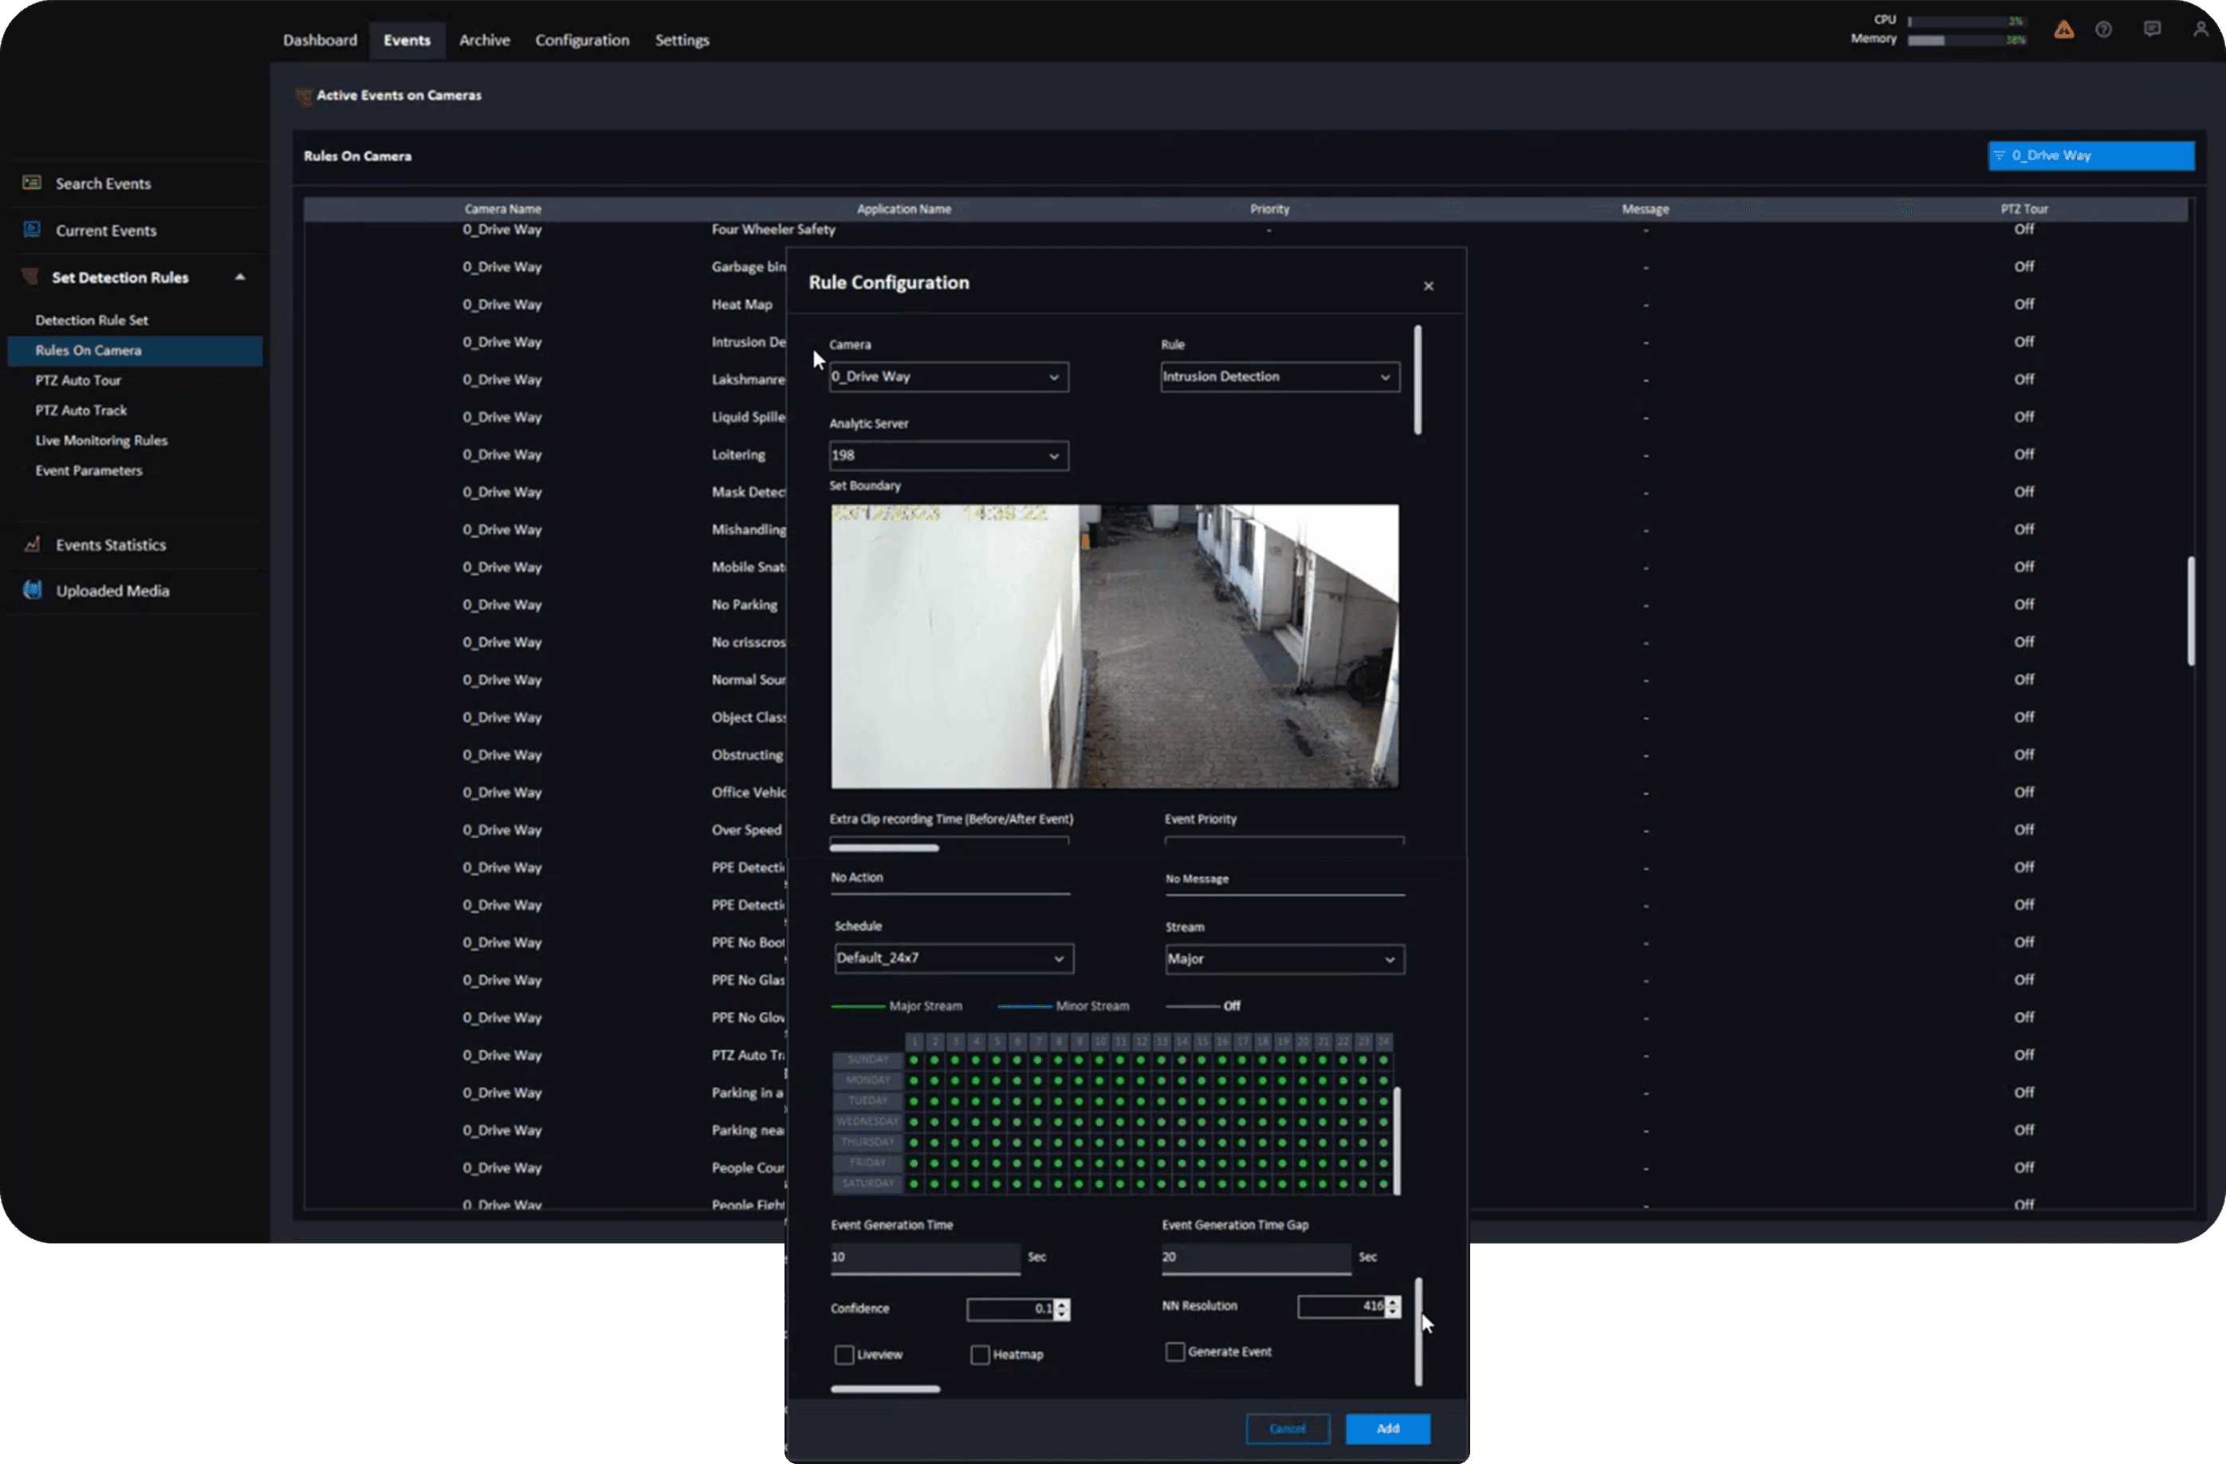The width and height of the screenshot is (2226, 1464).
Task: Switch to the Archive tab
Action: click(483, 40)
